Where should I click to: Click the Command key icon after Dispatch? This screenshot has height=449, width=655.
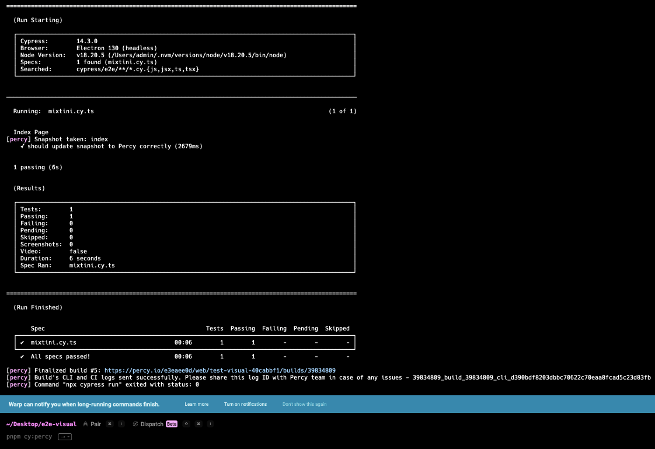[x=198, y=424]
